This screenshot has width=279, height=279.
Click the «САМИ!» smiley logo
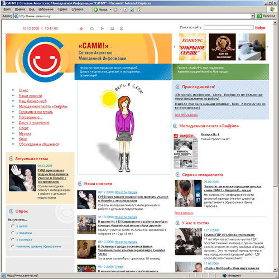click(x=44, y=60)
